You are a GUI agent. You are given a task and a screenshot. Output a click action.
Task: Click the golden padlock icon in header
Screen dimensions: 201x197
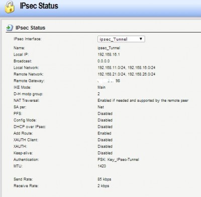click(10, 7)
